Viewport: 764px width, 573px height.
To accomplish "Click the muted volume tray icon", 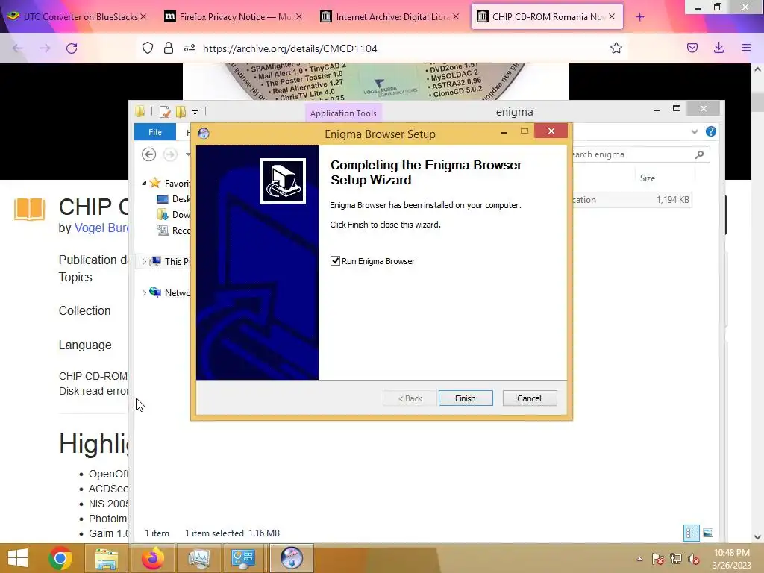I will [x=694, y=559].
